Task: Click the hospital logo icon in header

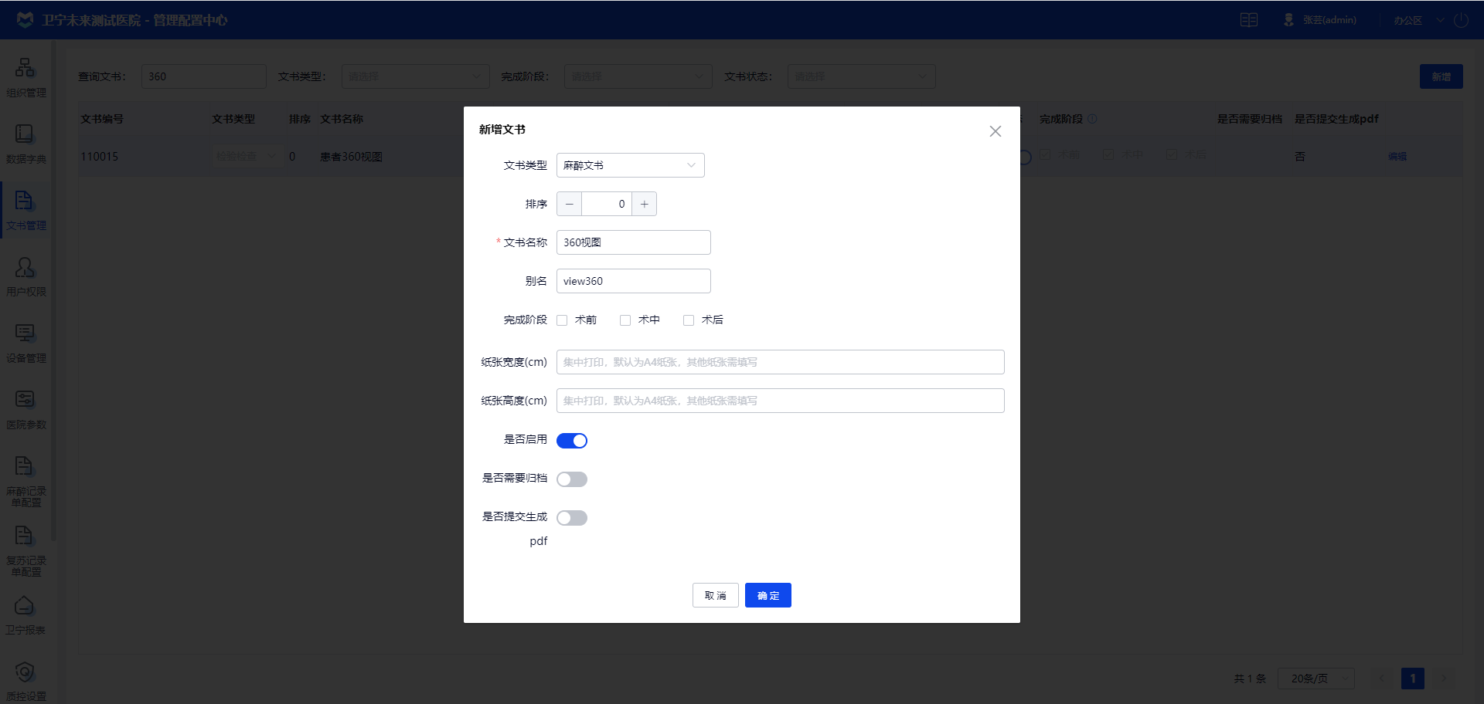Action: [x=25, y=20]
